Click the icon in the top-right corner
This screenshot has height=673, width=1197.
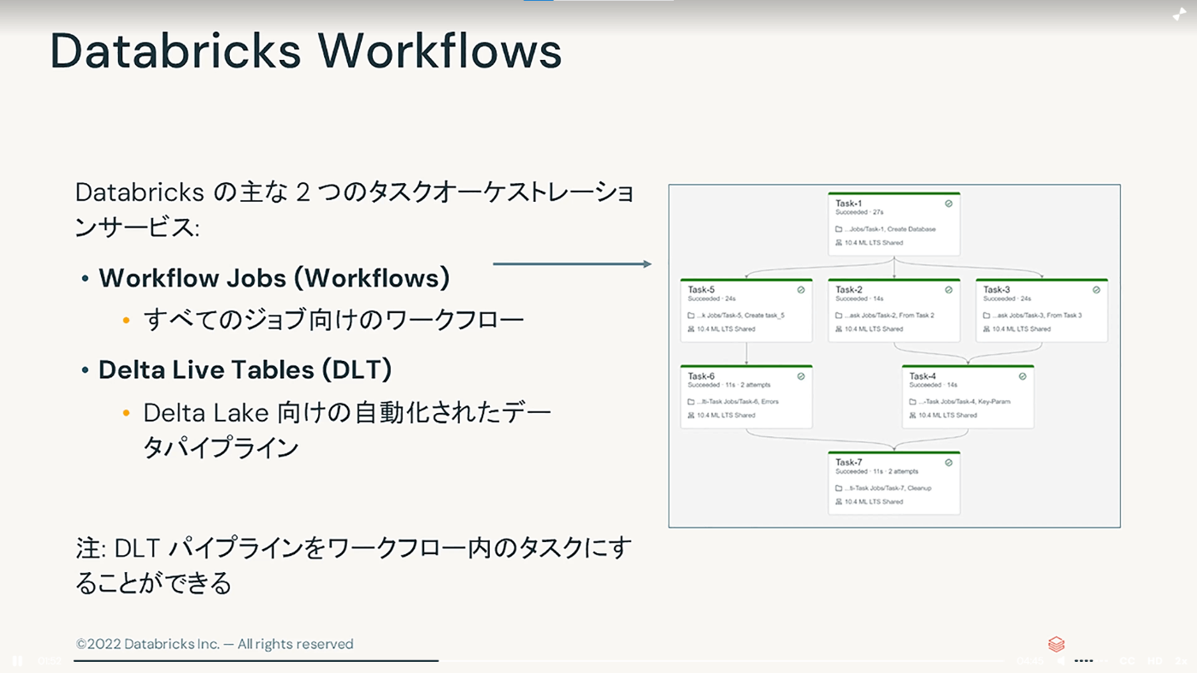click(x=1179, y=15)
